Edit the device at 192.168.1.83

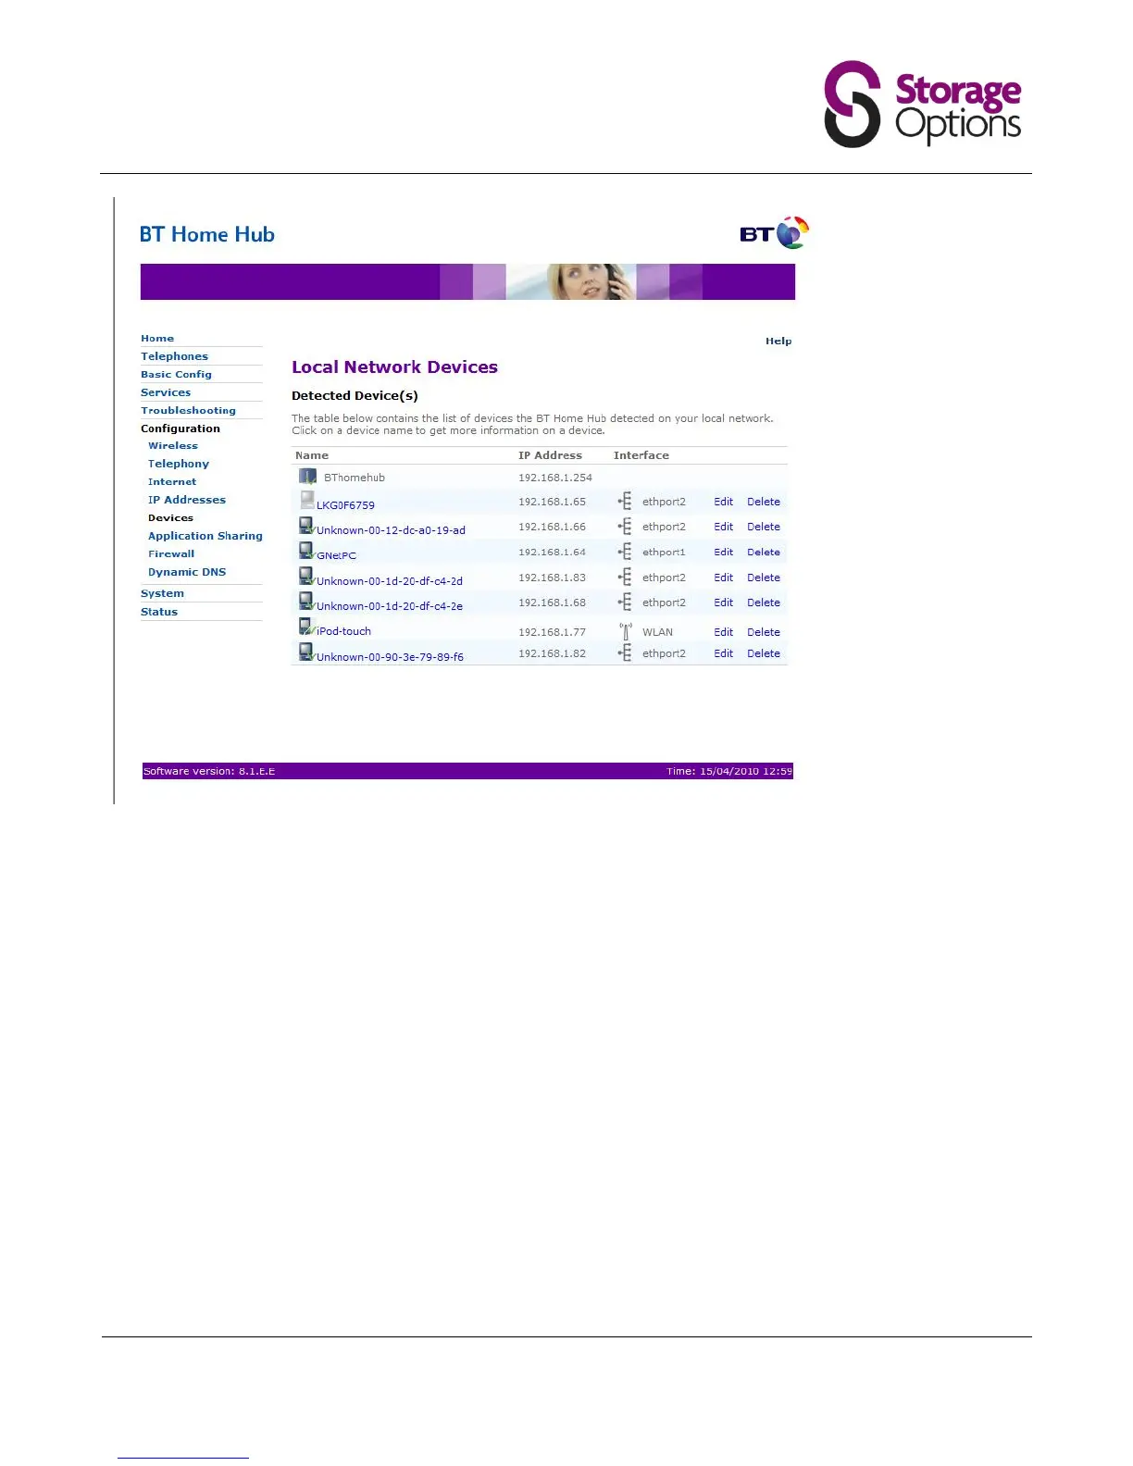tap(723, 578)
